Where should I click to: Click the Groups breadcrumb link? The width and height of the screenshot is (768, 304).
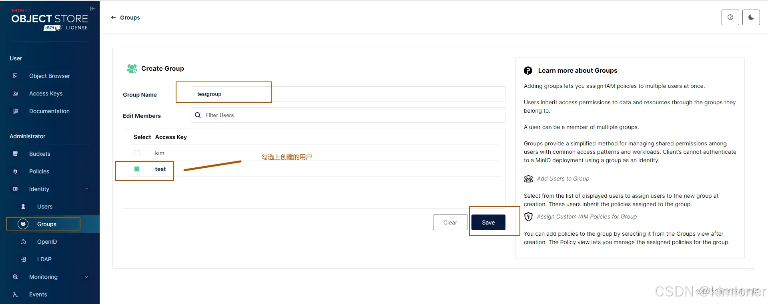130,18
